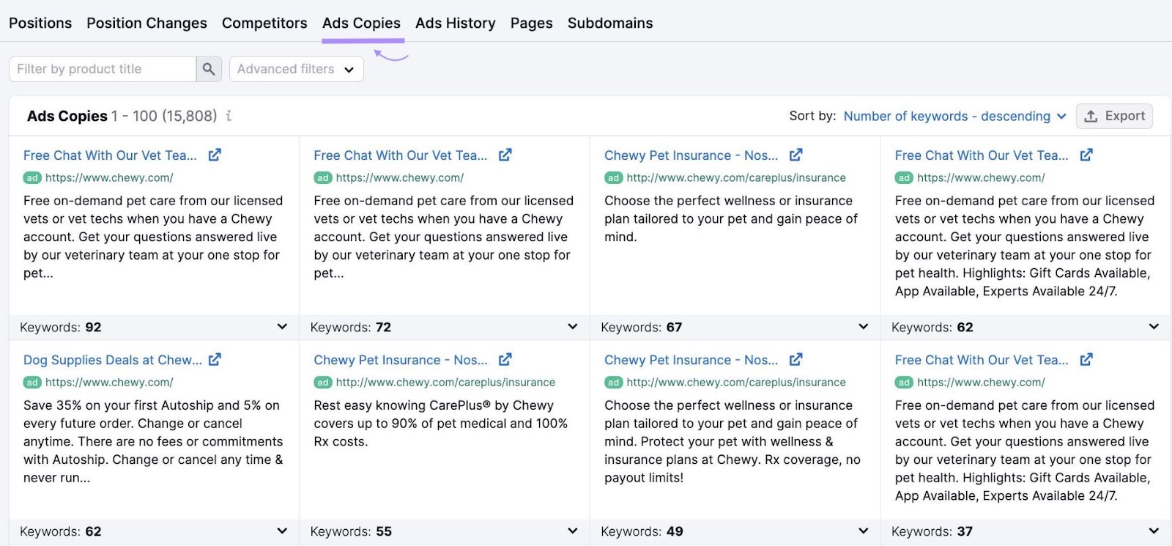The image size is (1172, 546).
Task: Open the Positions tab
Action: click(40, 23)
